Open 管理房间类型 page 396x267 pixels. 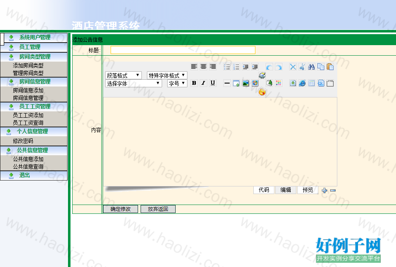(28, 73)
